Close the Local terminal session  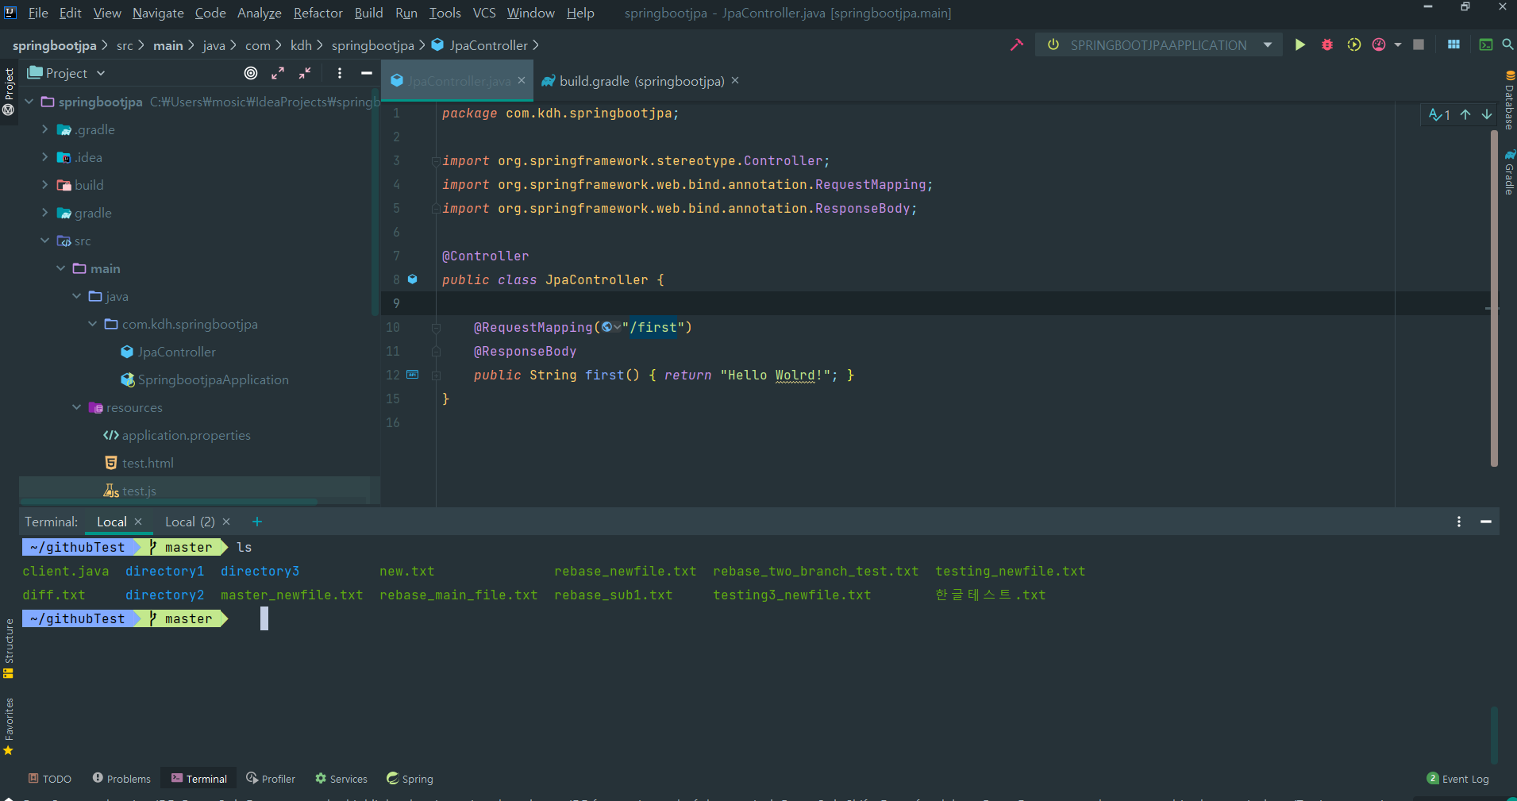pyautogui.click(x=138, y=522)
